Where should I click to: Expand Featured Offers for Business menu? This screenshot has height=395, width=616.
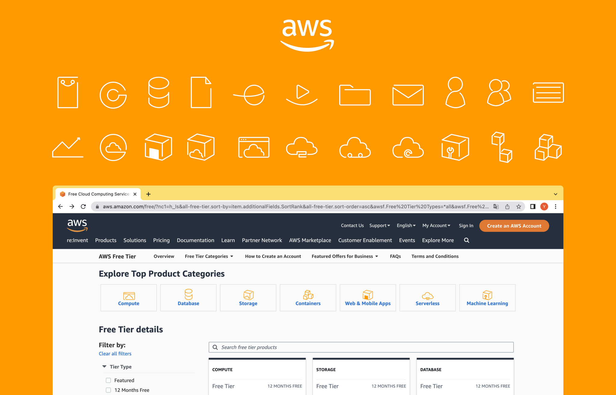tap(344, 256)
